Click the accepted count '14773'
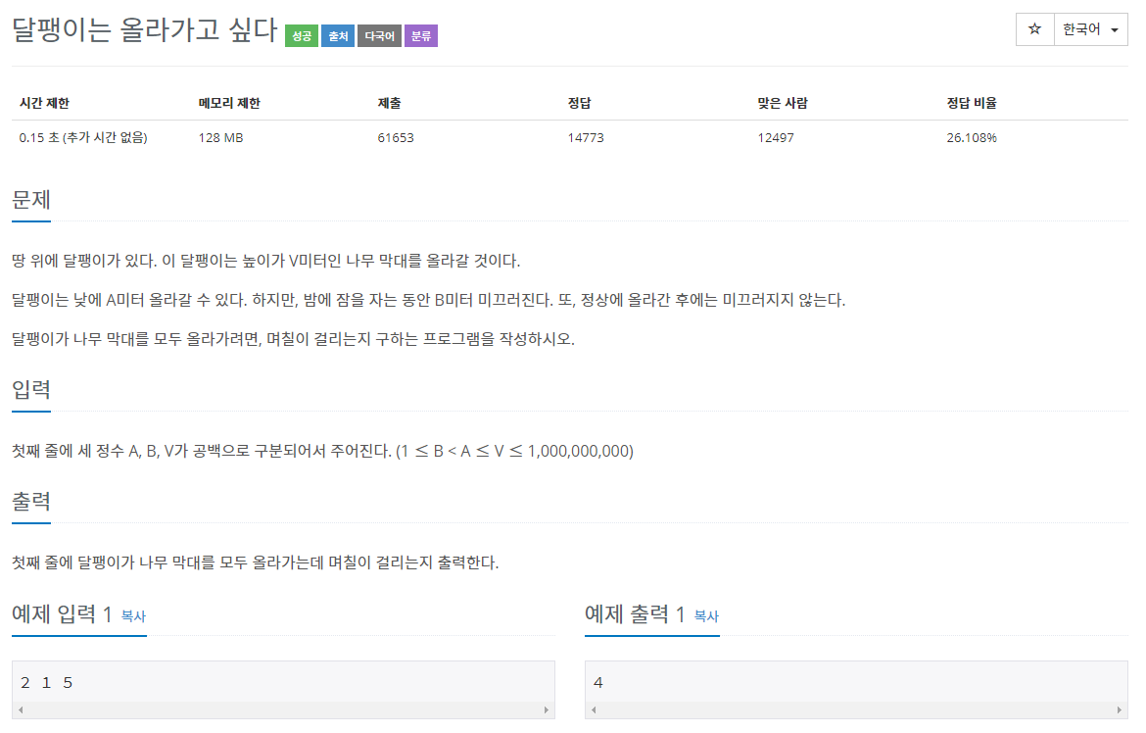This screenshot has height=733, width=1146. pos(586,137)
